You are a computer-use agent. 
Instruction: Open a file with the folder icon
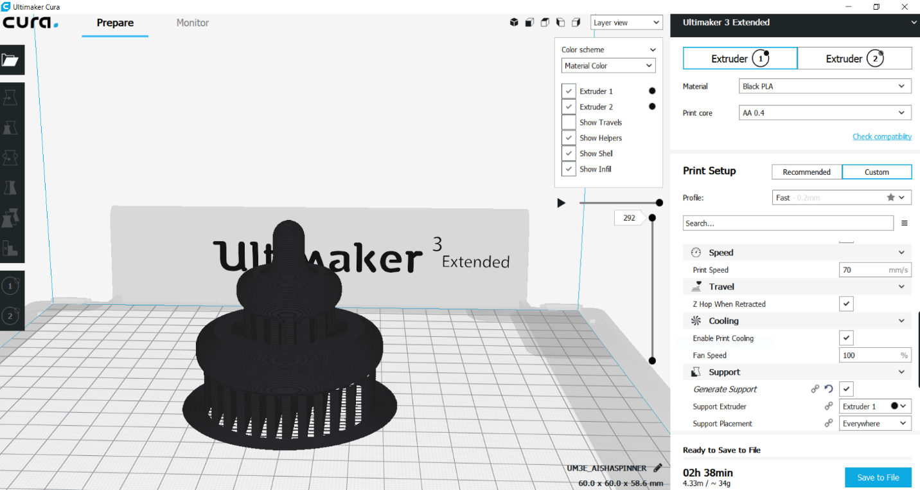(x=11, y=60)
